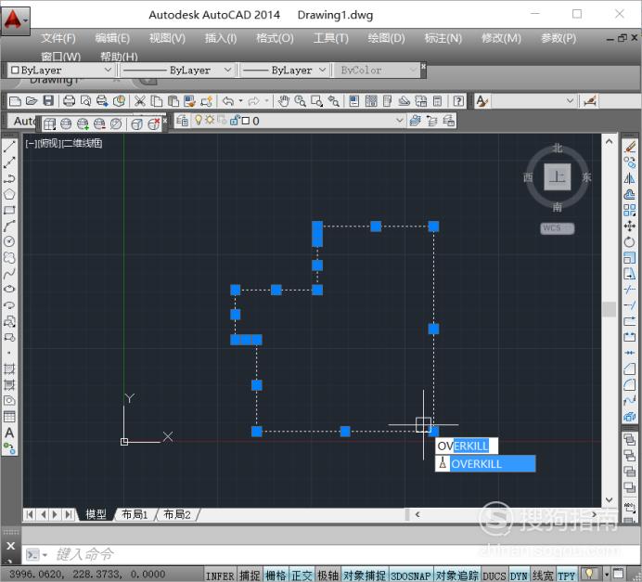
Task: Toggle 3DOSNAP in status bar
Action: 411,576
